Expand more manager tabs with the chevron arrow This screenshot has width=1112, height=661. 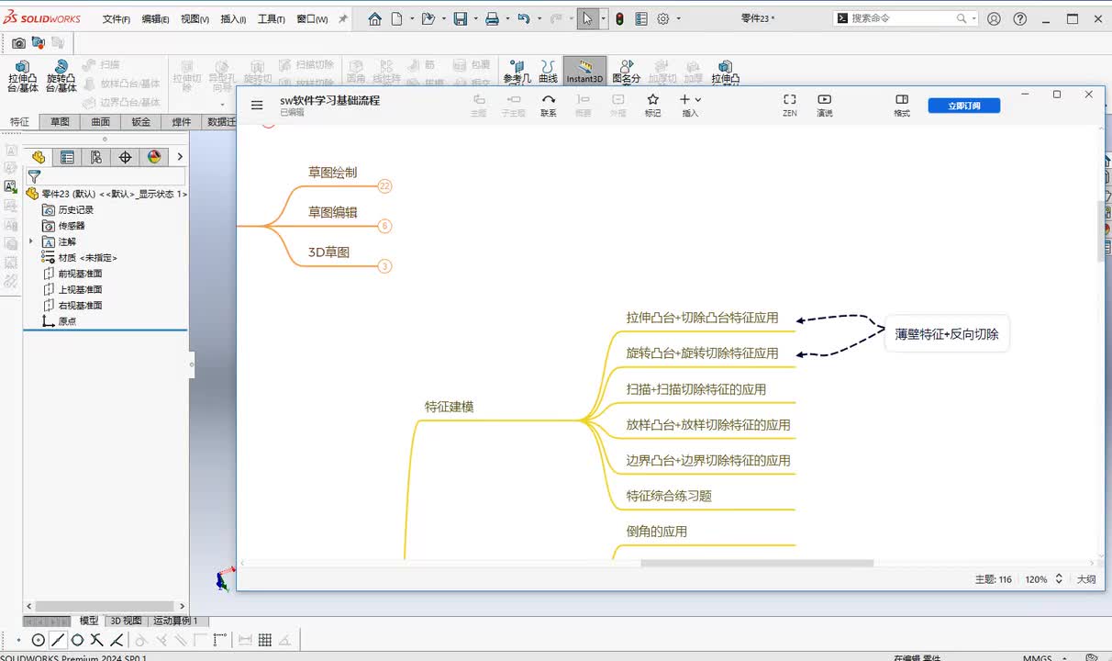pyautogui.click(x=180, y=157)
